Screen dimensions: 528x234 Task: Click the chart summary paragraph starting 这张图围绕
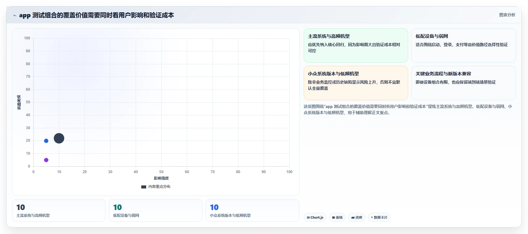(408, 109)
